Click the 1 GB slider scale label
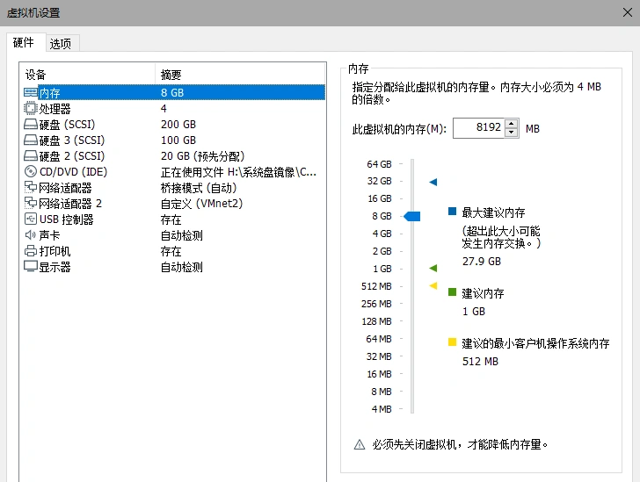 382,269
